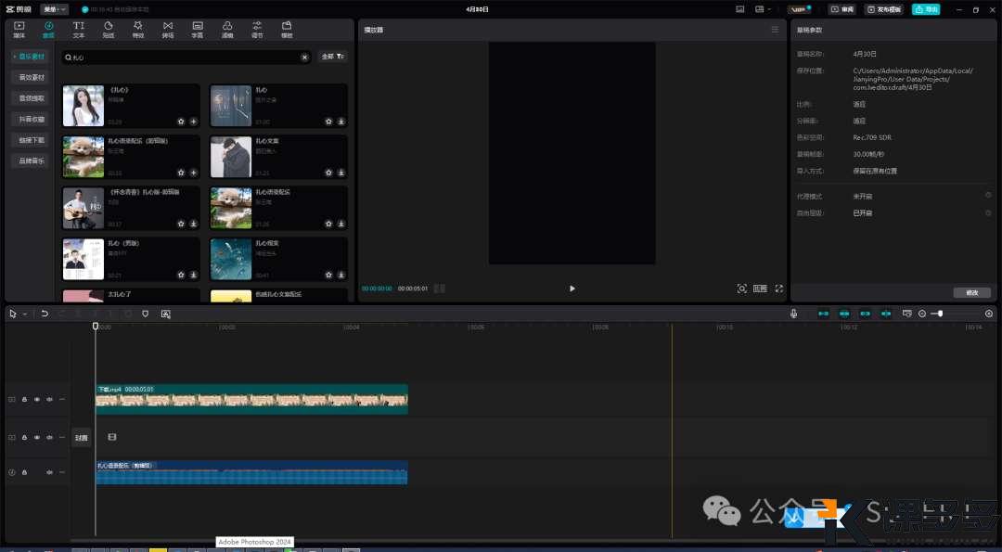Download the 扎心文案 music track
The image size is (1002, 552).
tap(341, 172)
